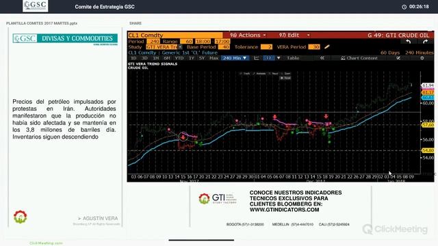
Task: Toggle the Track checkbox on the chart
Action: tap(245, 74)
